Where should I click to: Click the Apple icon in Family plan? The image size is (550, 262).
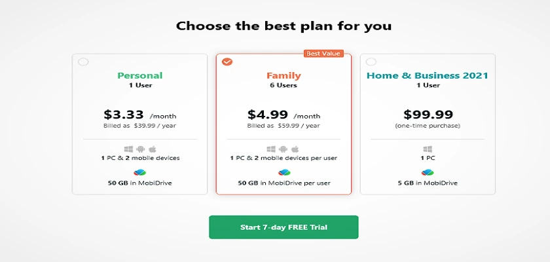coord(295,149)
